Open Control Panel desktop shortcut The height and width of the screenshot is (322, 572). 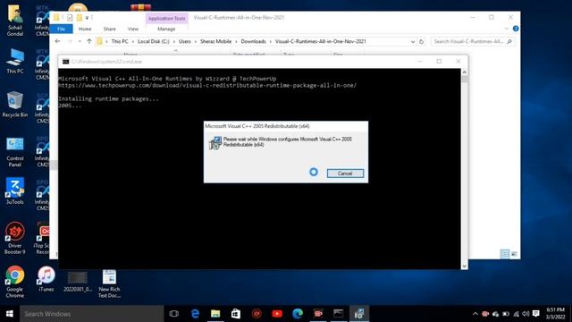15,152
